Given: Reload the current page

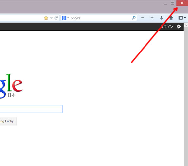Looking at the screenshot, I should [x=56, y=18].
